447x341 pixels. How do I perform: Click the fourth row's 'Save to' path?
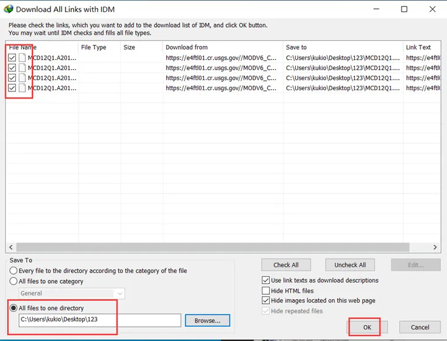coord(343,88)
